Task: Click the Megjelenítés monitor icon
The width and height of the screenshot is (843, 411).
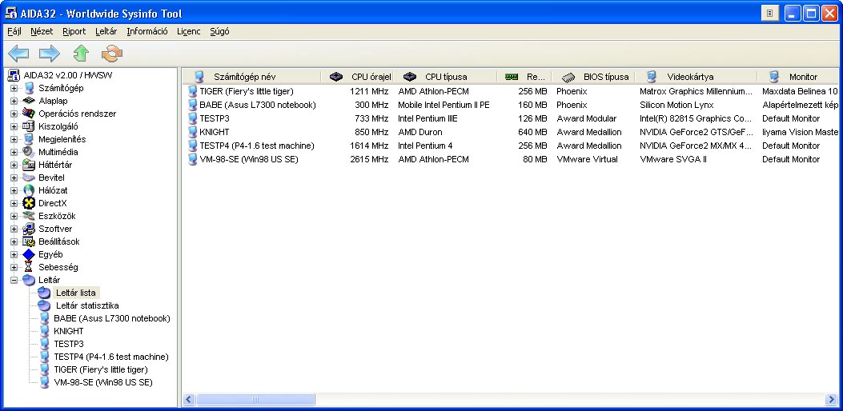Action: click(29, 139)
